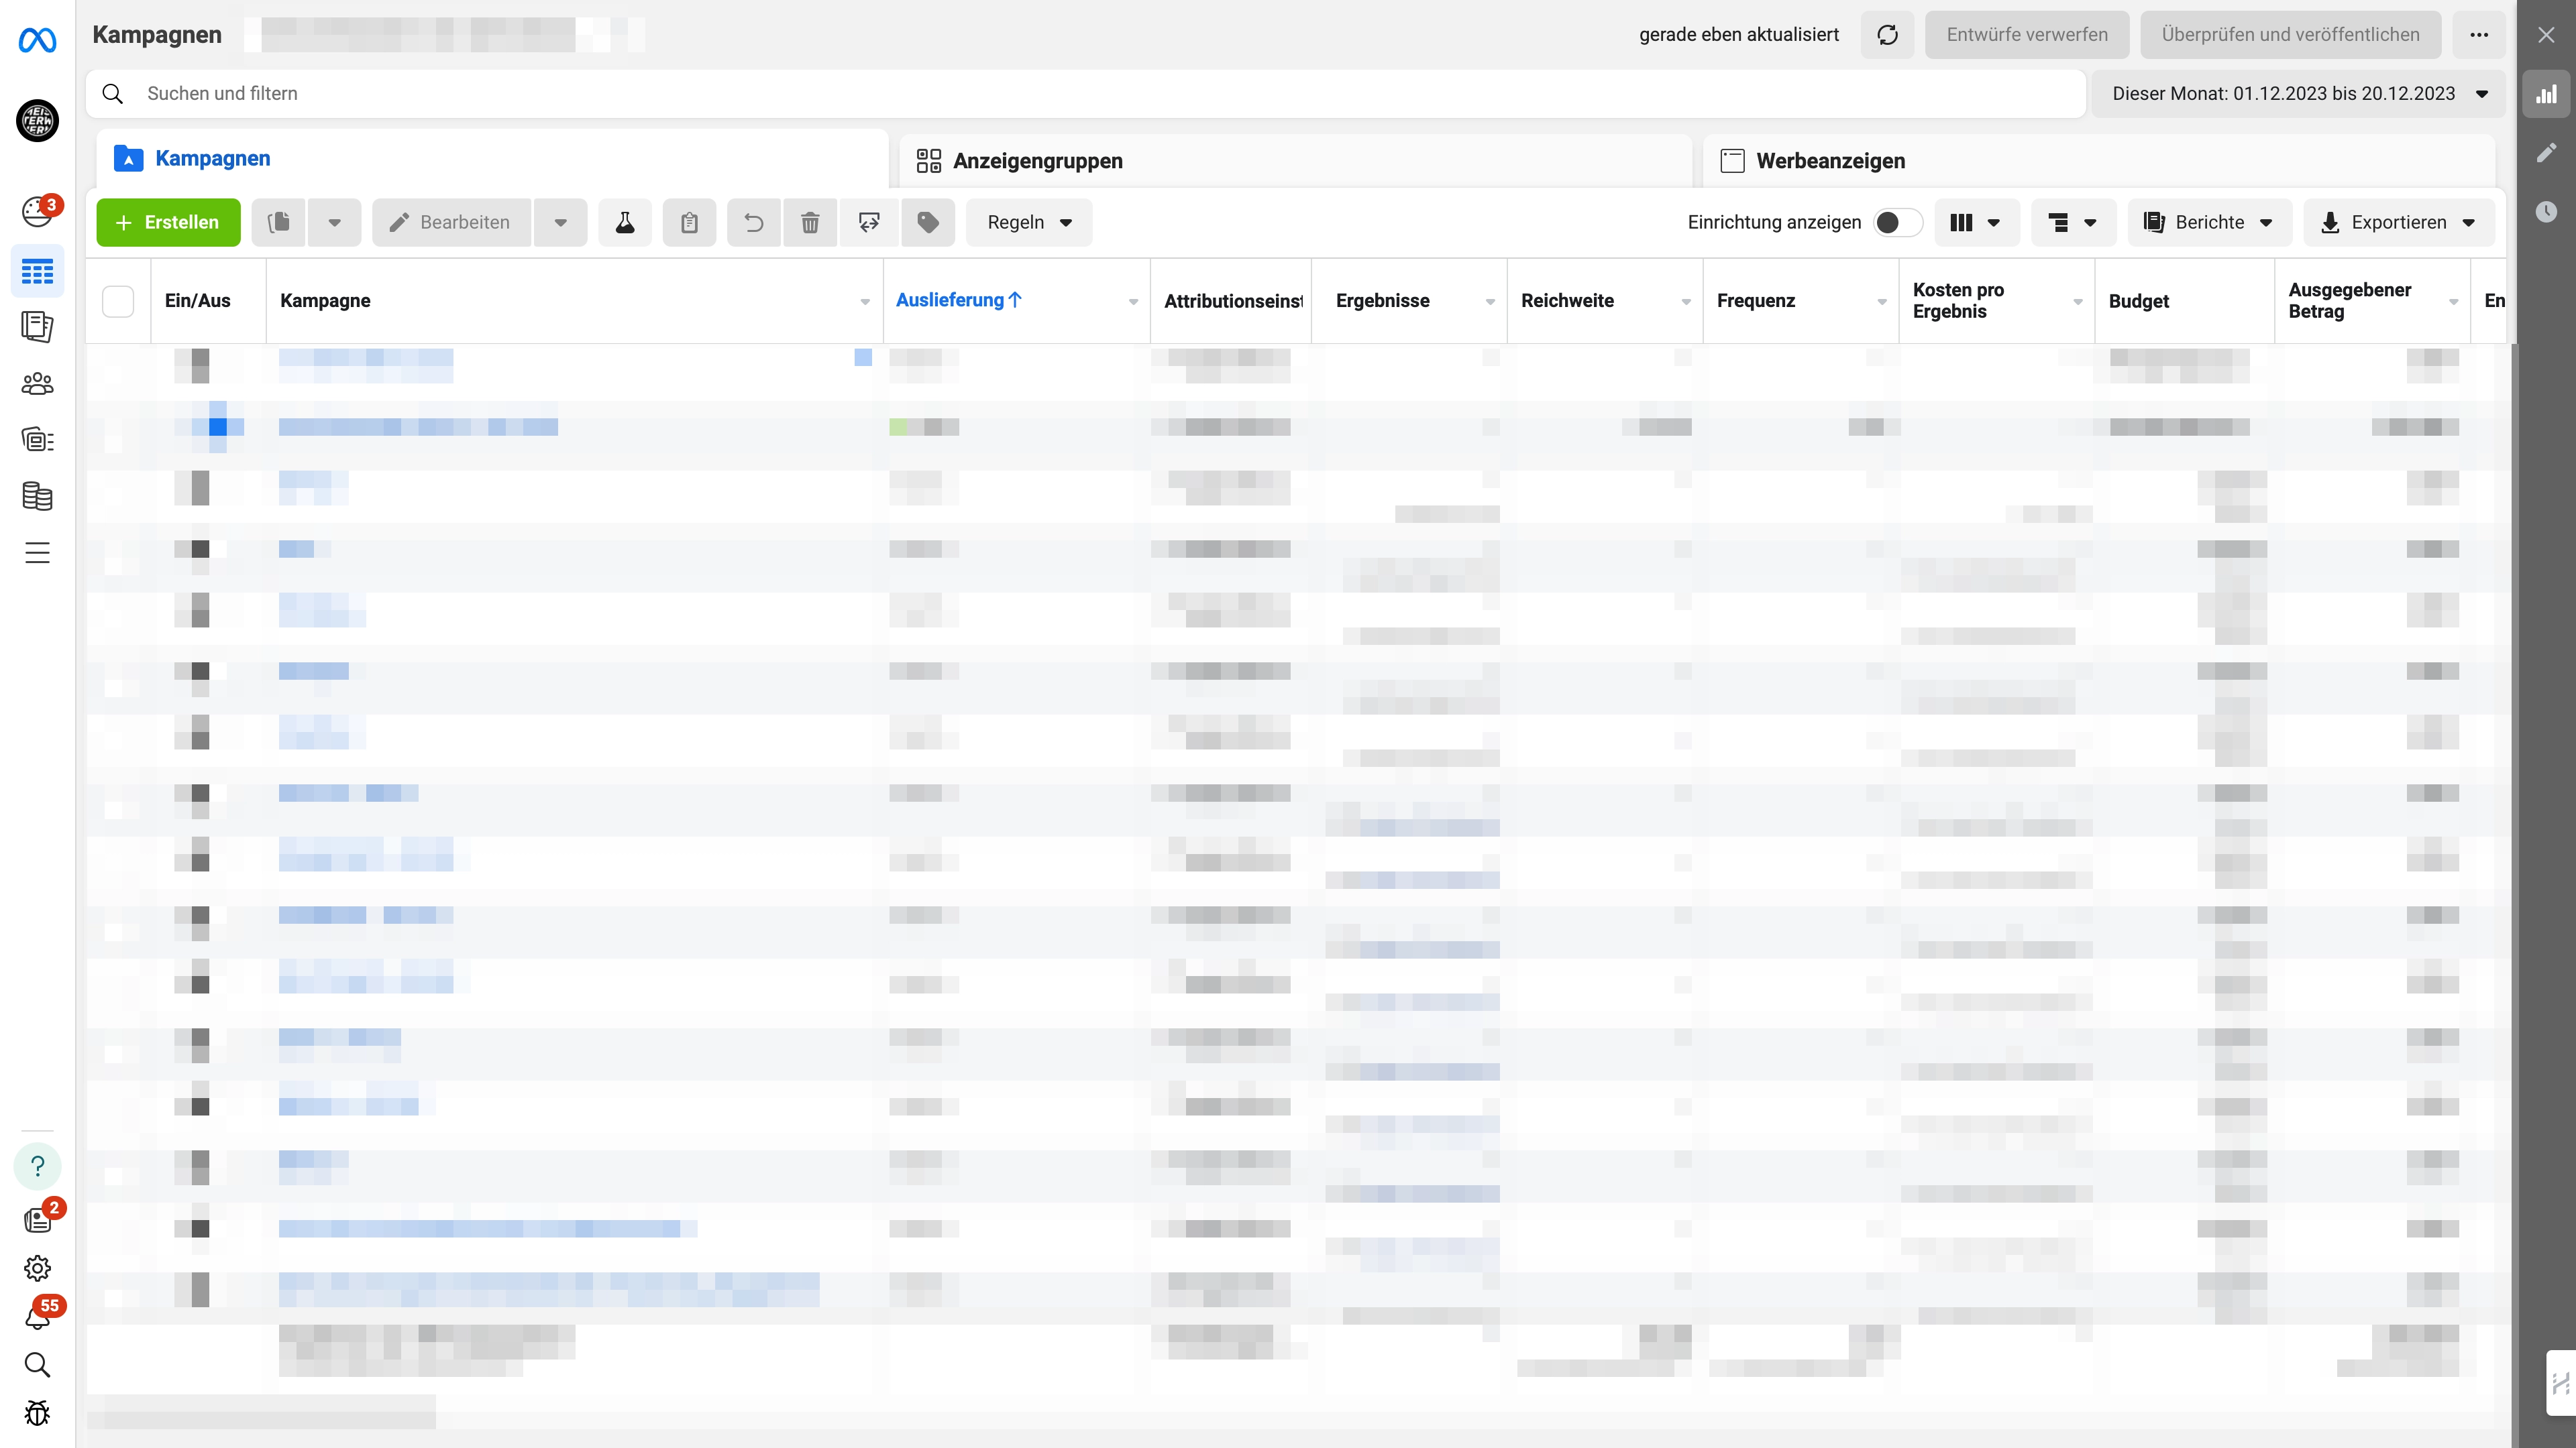Click the green Erstellen button
This screenshot has width=2576, height=1448.
[168, 222]
